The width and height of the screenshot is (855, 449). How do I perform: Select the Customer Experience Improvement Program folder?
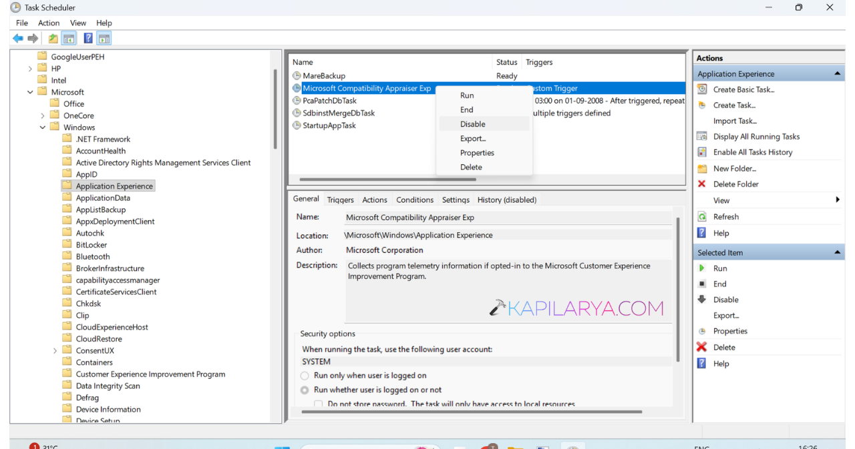coord(150,374)
